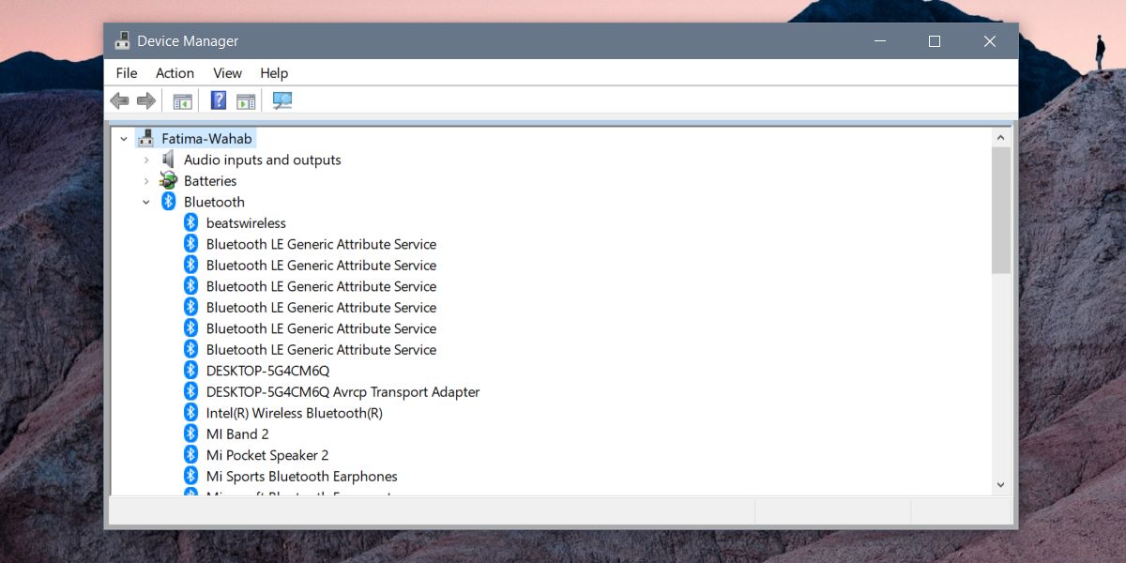Open the Action menu
1126x563 pixels.
(x=175, y=73)
